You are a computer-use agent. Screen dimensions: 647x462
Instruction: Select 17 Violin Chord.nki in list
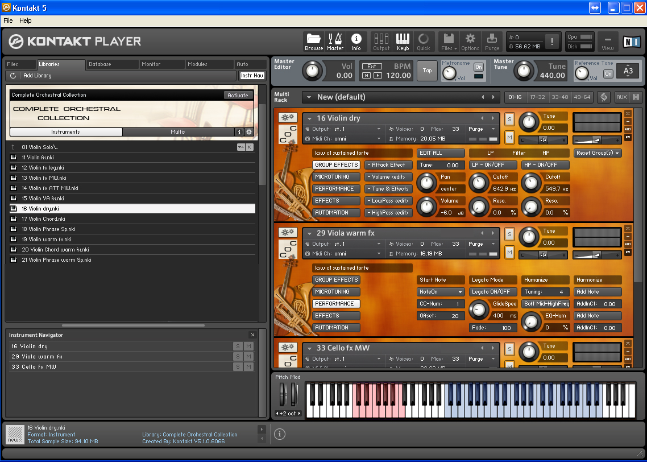tap(132, 219)
